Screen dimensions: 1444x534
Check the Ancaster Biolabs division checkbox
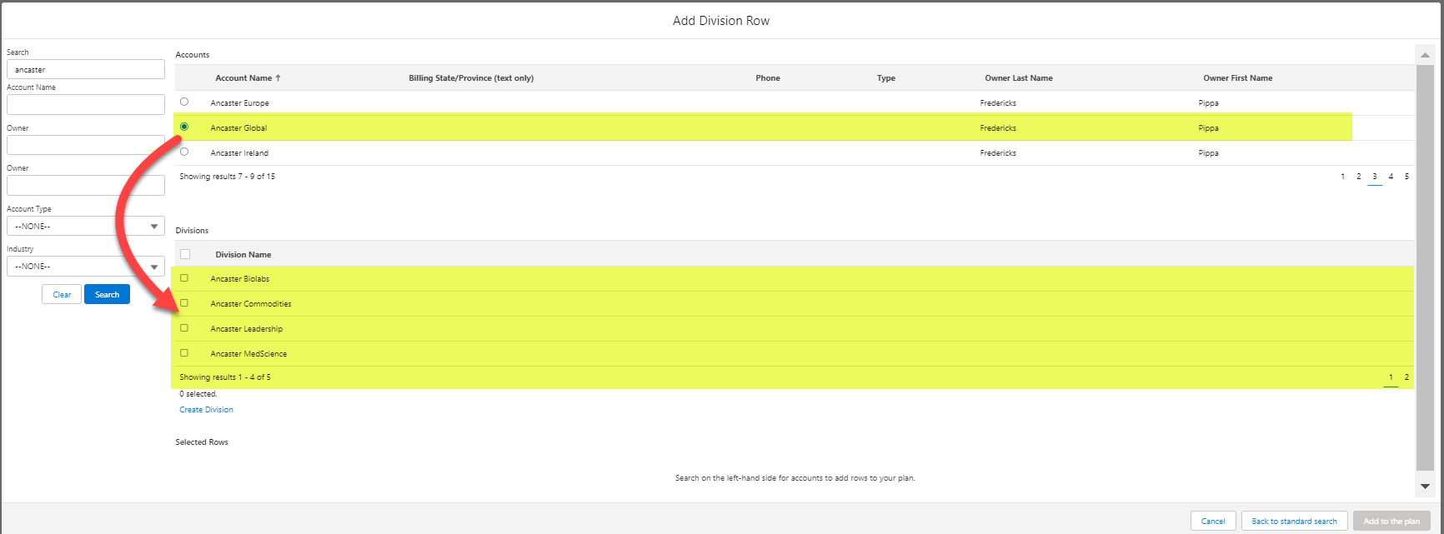(x=184, y=278)
